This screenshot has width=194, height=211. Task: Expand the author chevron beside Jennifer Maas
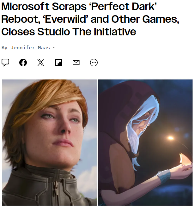click(x=54, y=47)
